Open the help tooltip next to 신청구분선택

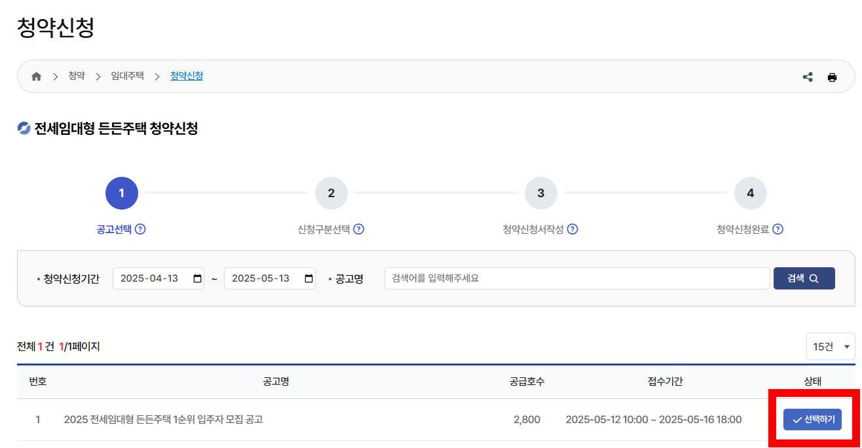tap(360, 229)
